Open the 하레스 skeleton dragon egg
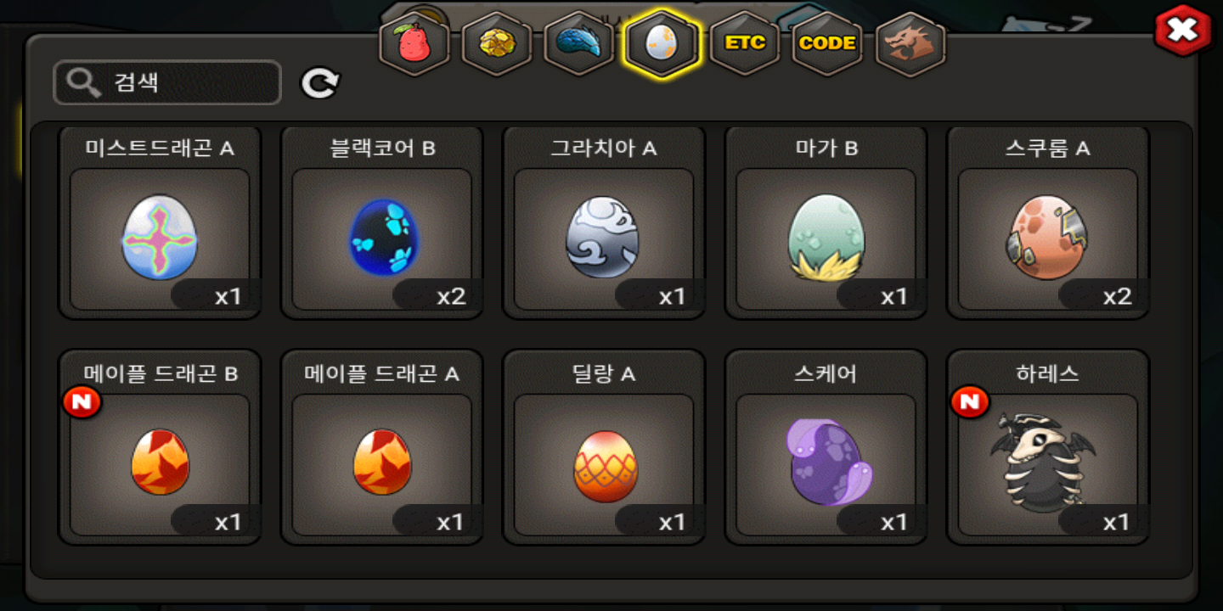The image size is (1223, 611). [1048, 447]
